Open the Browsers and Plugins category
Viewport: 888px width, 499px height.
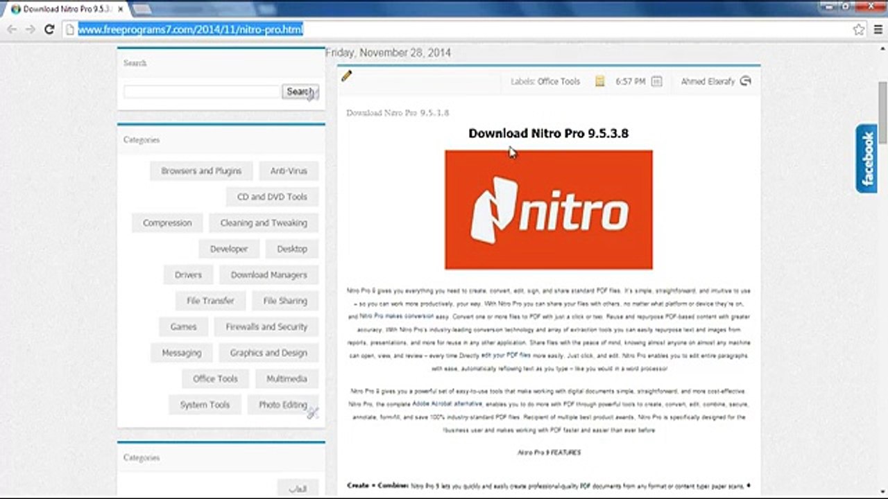[x=201, y=171]
